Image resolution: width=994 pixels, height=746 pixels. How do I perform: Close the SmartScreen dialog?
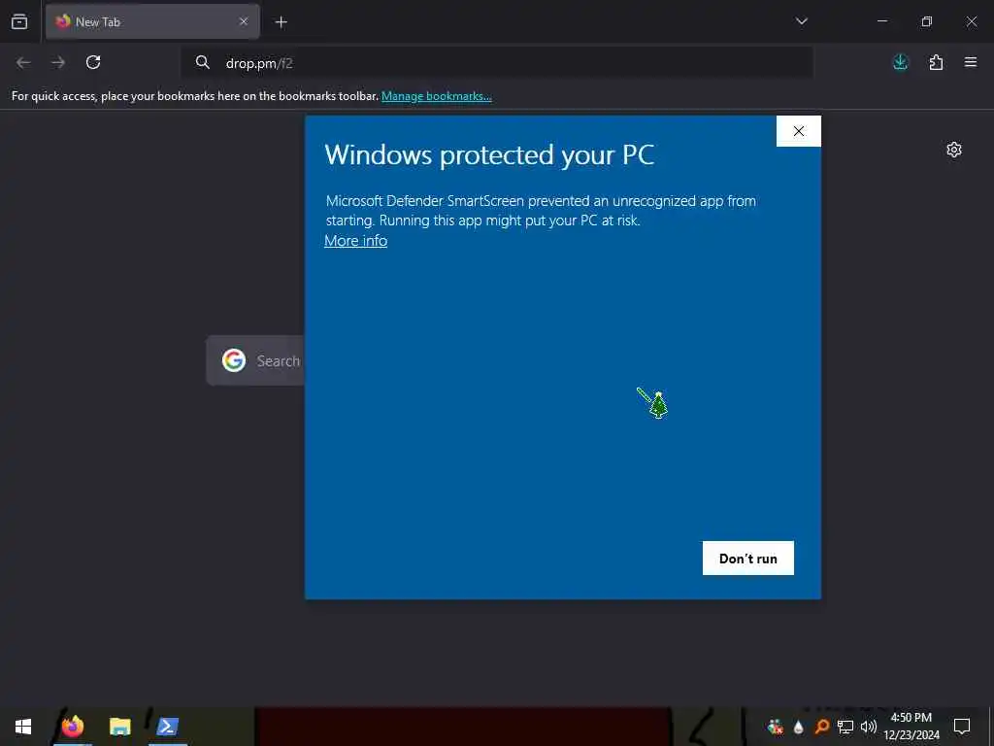[799, 131]
